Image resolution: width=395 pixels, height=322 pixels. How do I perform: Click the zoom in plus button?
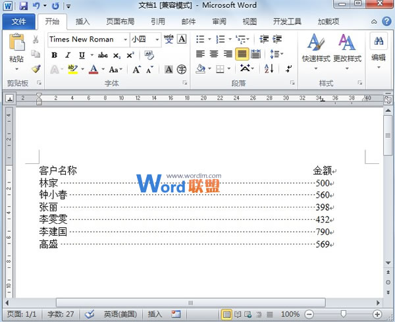tap(377, 314)
